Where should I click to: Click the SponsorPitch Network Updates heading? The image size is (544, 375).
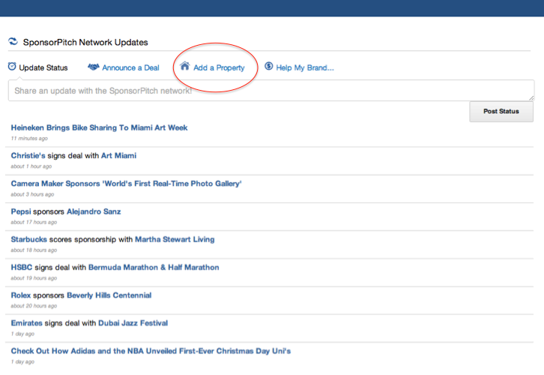(85, 42)
